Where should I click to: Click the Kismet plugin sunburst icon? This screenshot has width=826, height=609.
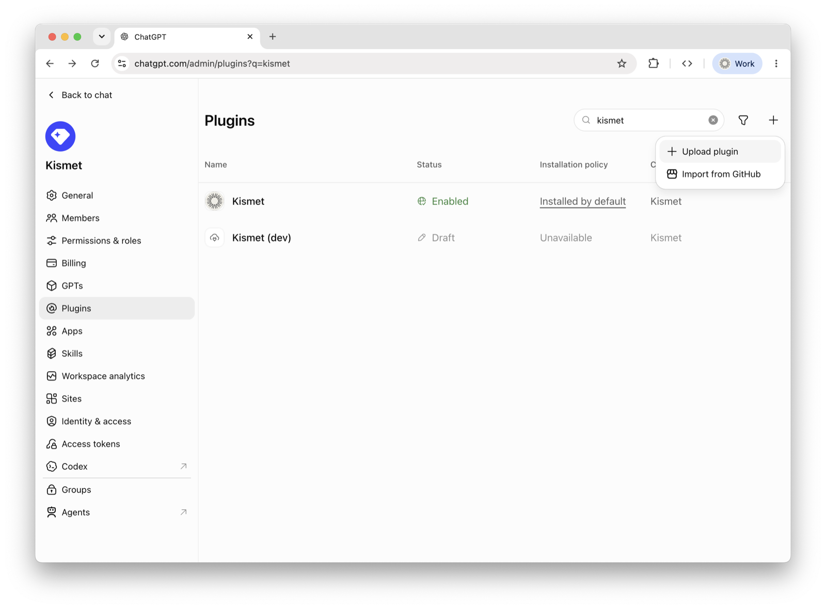(215, 201)
